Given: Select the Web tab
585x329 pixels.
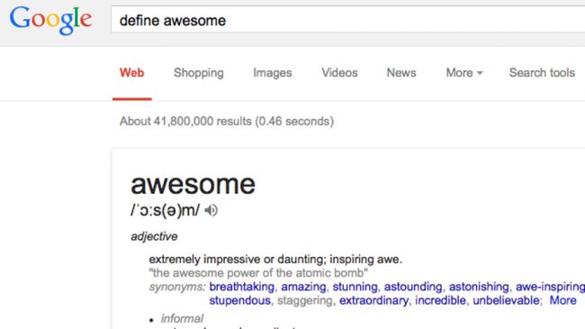Looking at the screenshot, I should (131, 72).
